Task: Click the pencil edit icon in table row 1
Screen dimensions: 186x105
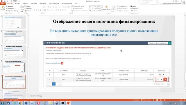Action: click(163, 75)
